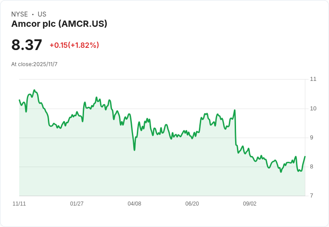Click the At close:2025/11/7 timestamp
Image resolution: width=329 pixels, height=227 pixels.
point(34,64)
